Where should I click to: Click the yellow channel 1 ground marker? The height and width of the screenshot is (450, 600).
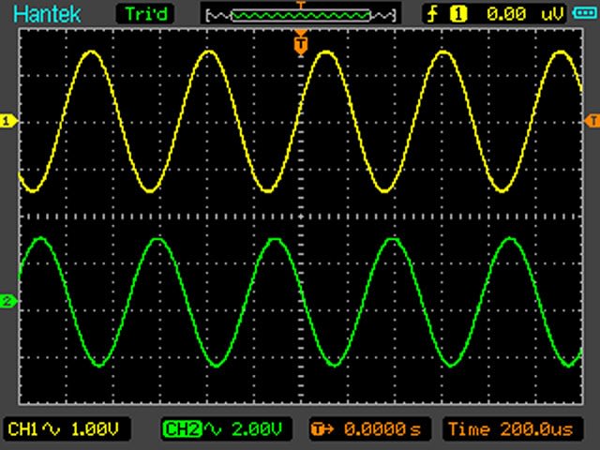pos(8,122)
